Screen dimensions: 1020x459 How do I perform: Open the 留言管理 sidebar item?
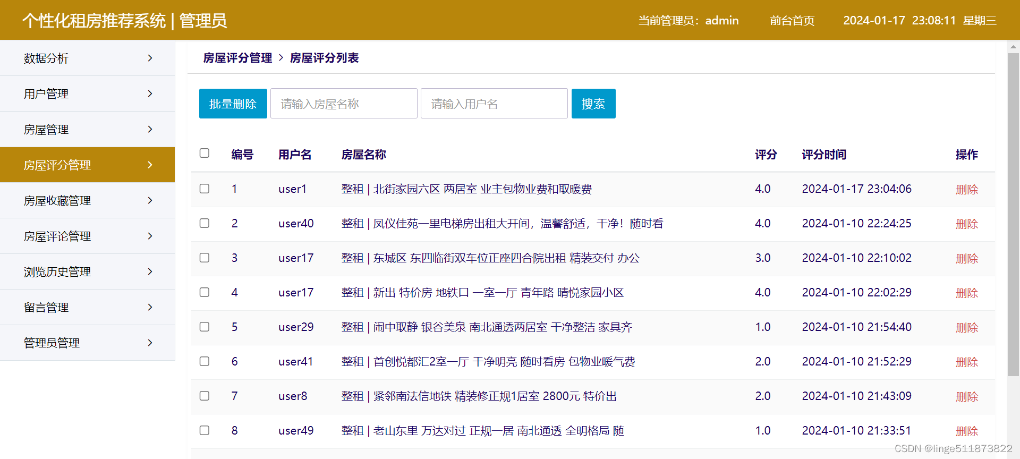87,307
